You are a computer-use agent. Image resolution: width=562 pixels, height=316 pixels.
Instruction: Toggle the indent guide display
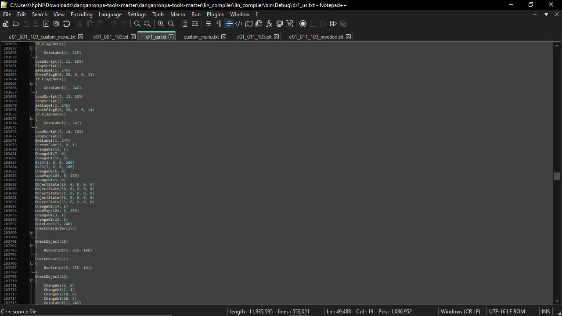(x=229, y=24)
